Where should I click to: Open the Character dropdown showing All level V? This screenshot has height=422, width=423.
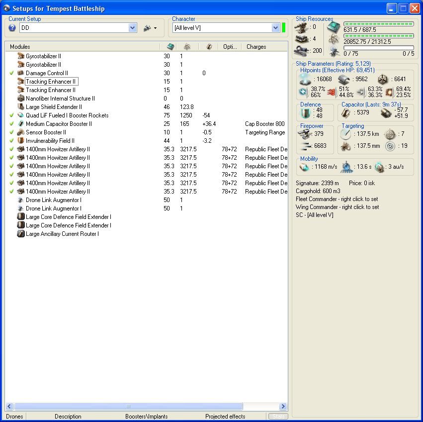point(226,27)
